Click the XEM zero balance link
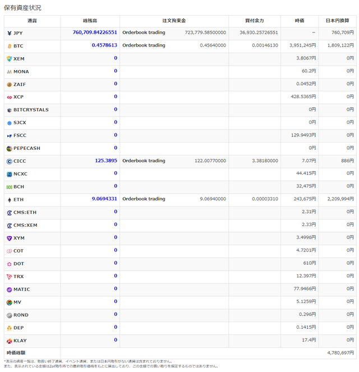Screen dimensions: 359x372 pyautogui.click(x=116, y=58)
